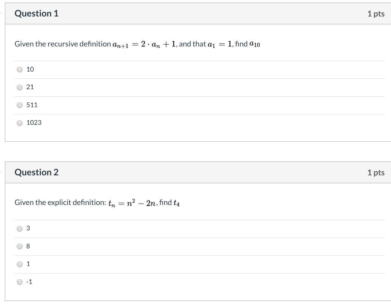391x305 pixels.
Task: Click the Question 2 heading
Action: 36,172
